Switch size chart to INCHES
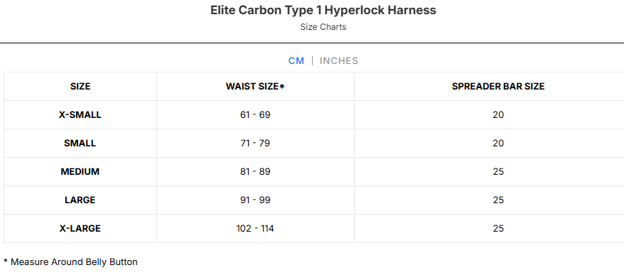Screen dimensions: 624x275 pos(339,61)
